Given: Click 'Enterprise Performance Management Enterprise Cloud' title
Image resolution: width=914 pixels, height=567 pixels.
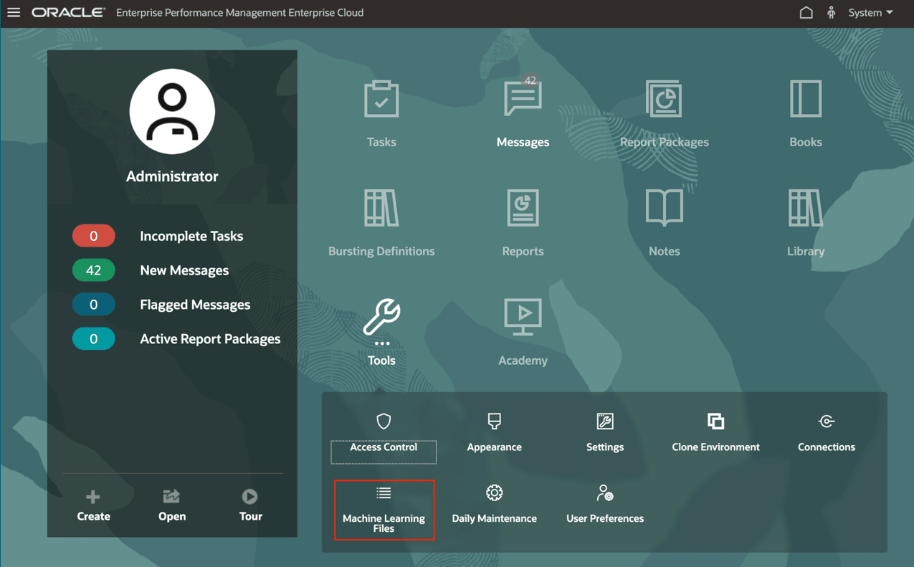Looking at the screenshot, I should point(239,13).
